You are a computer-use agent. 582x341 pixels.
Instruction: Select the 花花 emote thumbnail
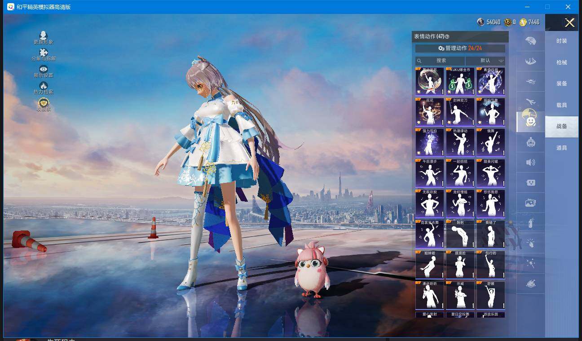[x=430, y=111]
